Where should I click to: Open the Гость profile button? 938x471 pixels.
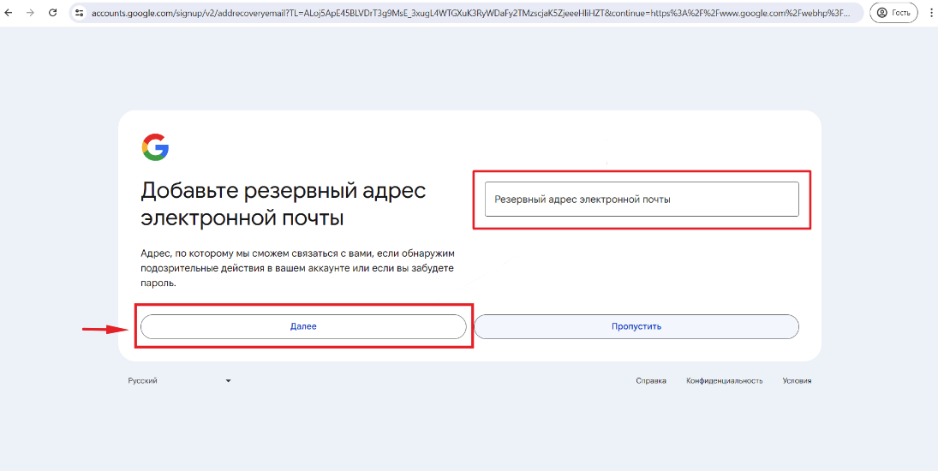pyautogui.click(x=893, y=13)
